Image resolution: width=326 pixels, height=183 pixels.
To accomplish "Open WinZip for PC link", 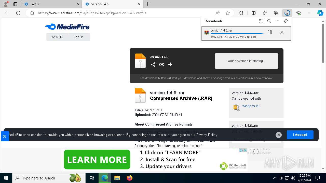I will [x=251, y=106].
